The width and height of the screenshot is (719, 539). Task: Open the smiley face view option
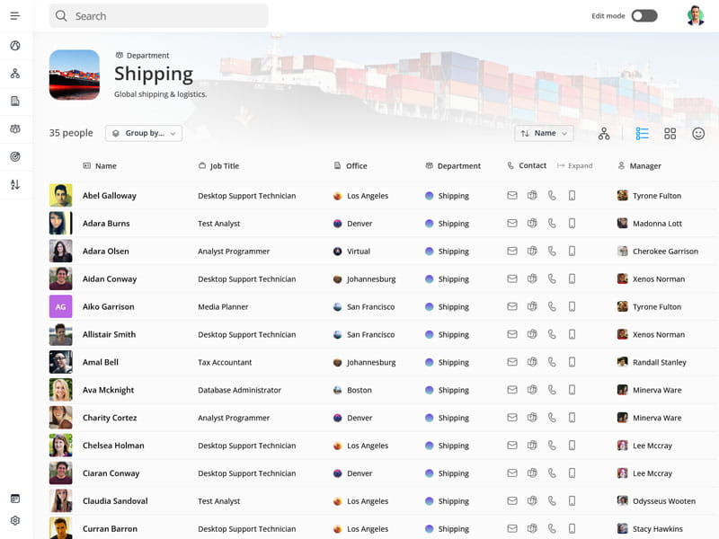700,133
